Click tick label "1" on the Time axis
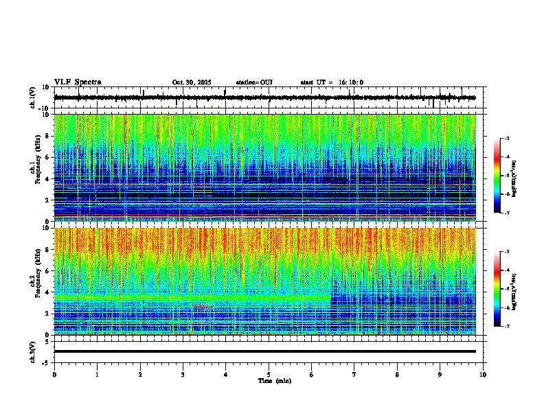The width and height of the screenshot is (544, 420). pos(97,375)
